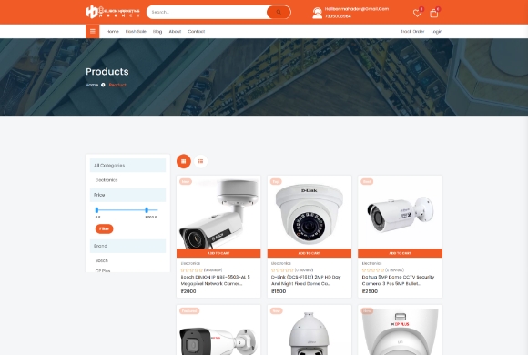The width and height of the screenshot is (528, 355).
Task: Click the Products page heading
Action: 107,71
